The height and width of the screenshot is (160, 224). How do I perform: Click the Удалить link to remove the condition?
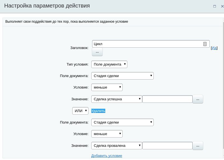[98, 111]
